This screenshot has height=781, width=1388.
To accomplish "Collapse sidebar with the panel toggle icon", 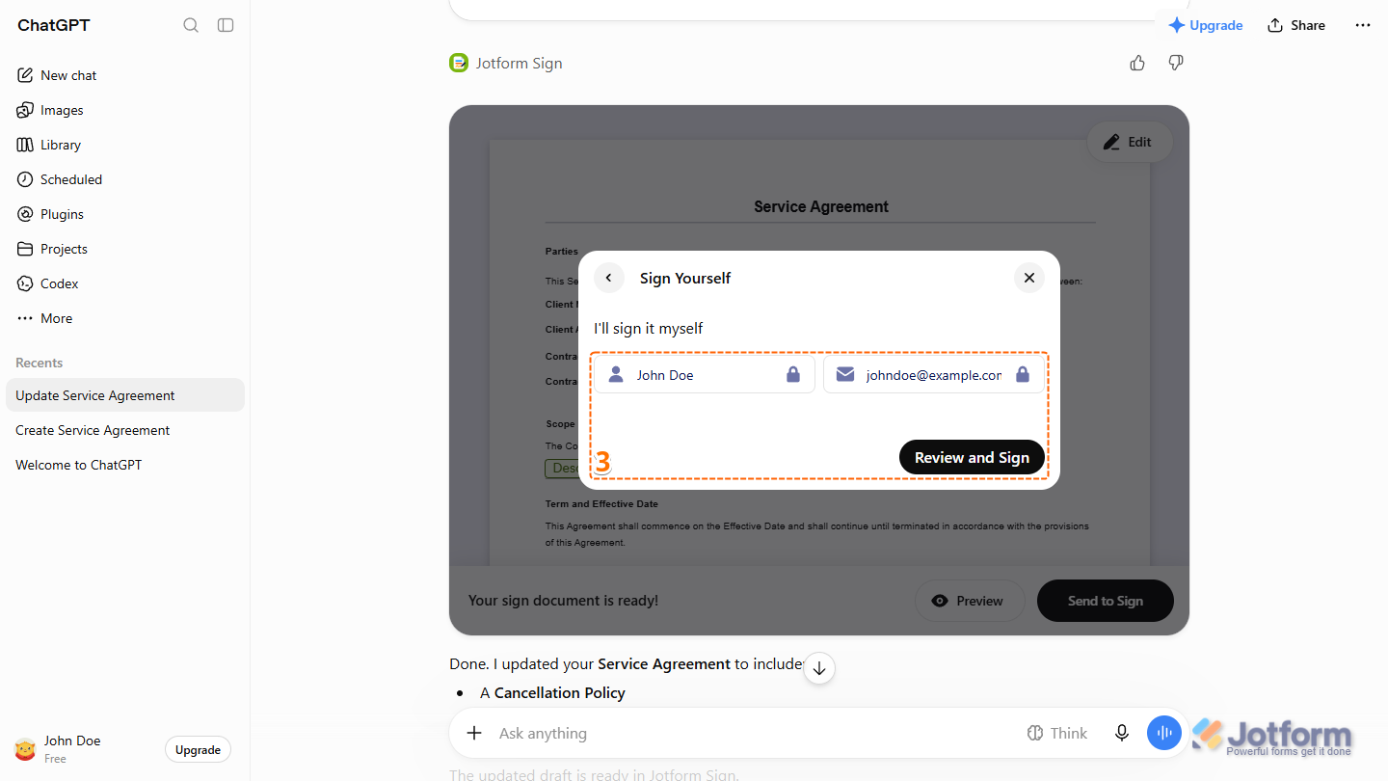I will click(226, 25).
